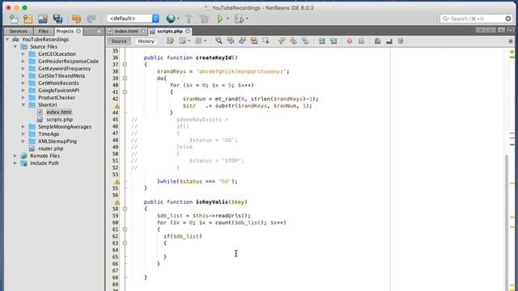Maximize the editor window icon
518x291 pixels.
point(511,31)
